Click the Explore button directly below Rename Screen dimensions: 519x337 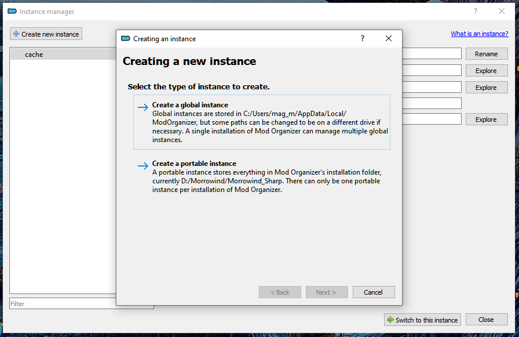click(x=486, y=71)
